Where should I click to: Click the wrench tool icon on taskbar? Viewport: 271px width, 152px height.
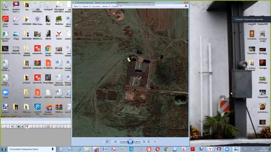[x=113, y=149]
